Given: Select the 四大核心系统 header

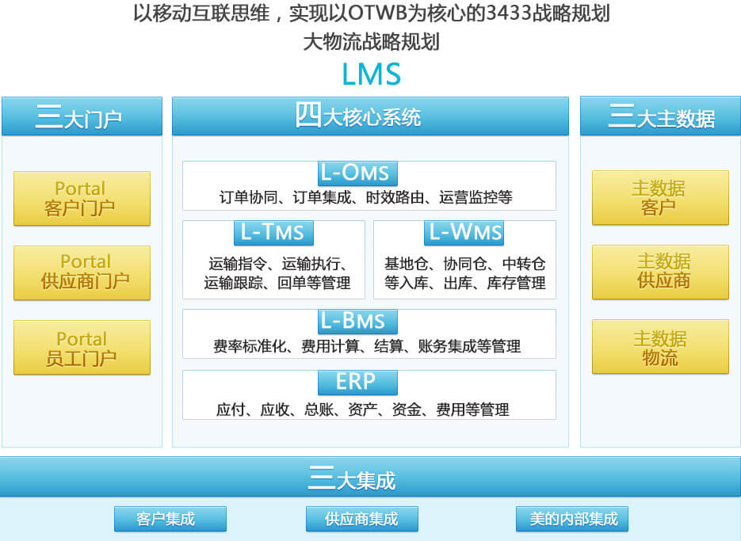Looking at the screenshot, I should coord(370,116).
